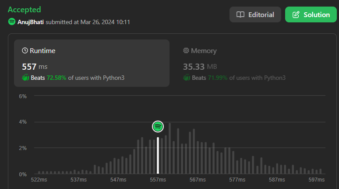Click the "577ms" x-axis label
Viewport: 339px width, 189px height.
pos(237,180)
